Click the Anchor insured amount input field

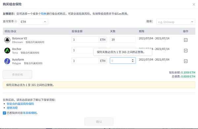click(x=85, y=50)
